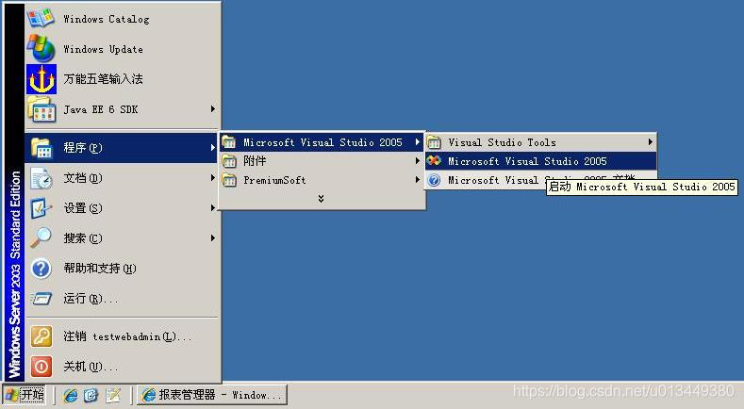Viewport: 744px width, 409px height.
Task: Click the 开始 Start button
Action: [x=25, y=395]
